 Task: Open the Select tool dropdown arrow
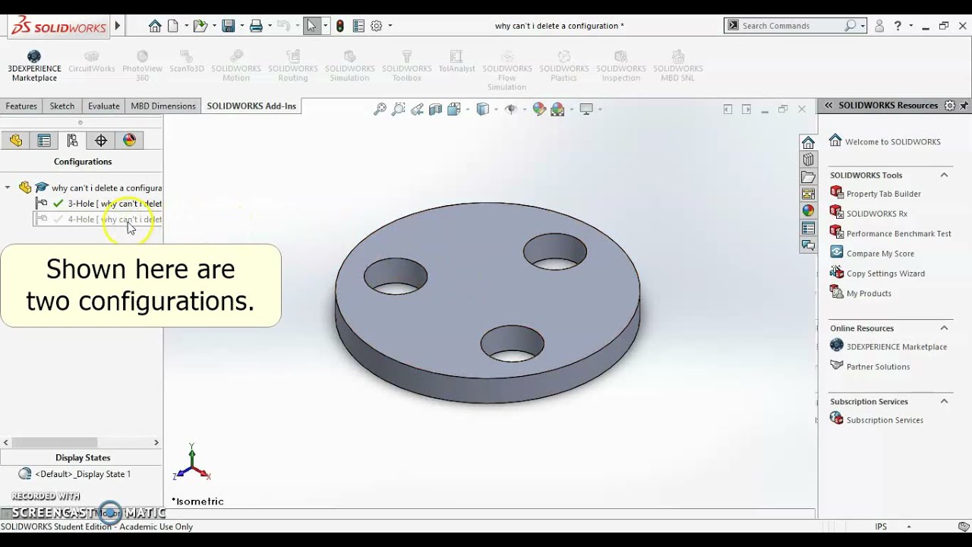tap(325, 26)
